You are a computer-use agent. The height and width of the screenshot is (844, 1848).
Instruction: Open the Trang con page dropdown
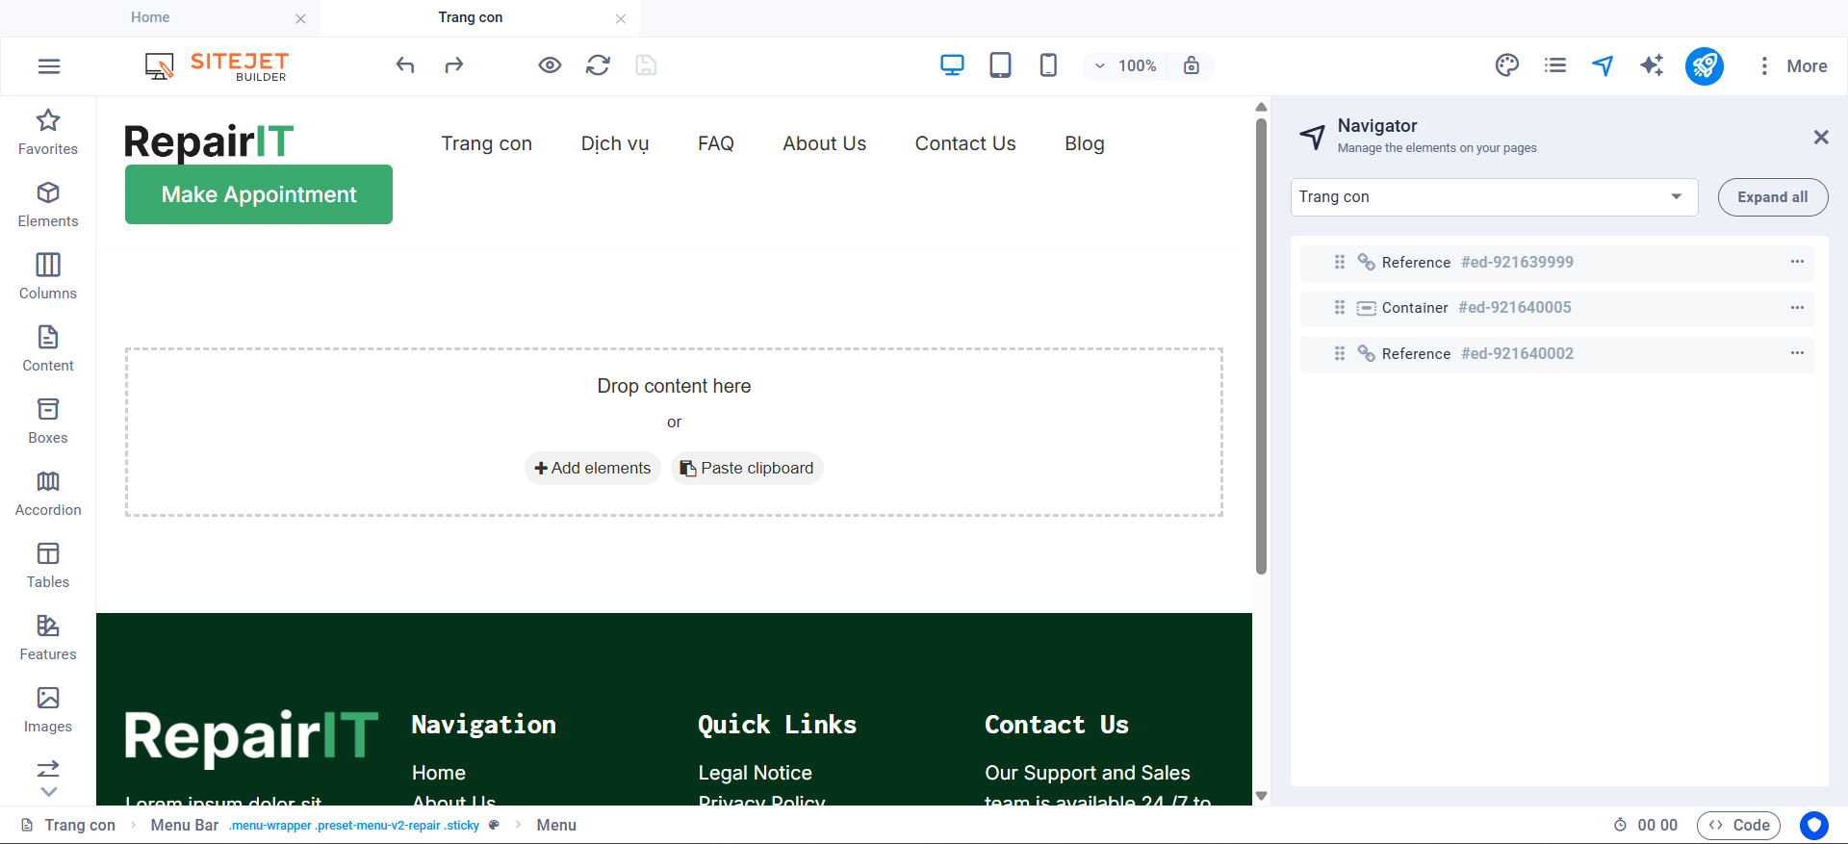[x=1493, y=197]
